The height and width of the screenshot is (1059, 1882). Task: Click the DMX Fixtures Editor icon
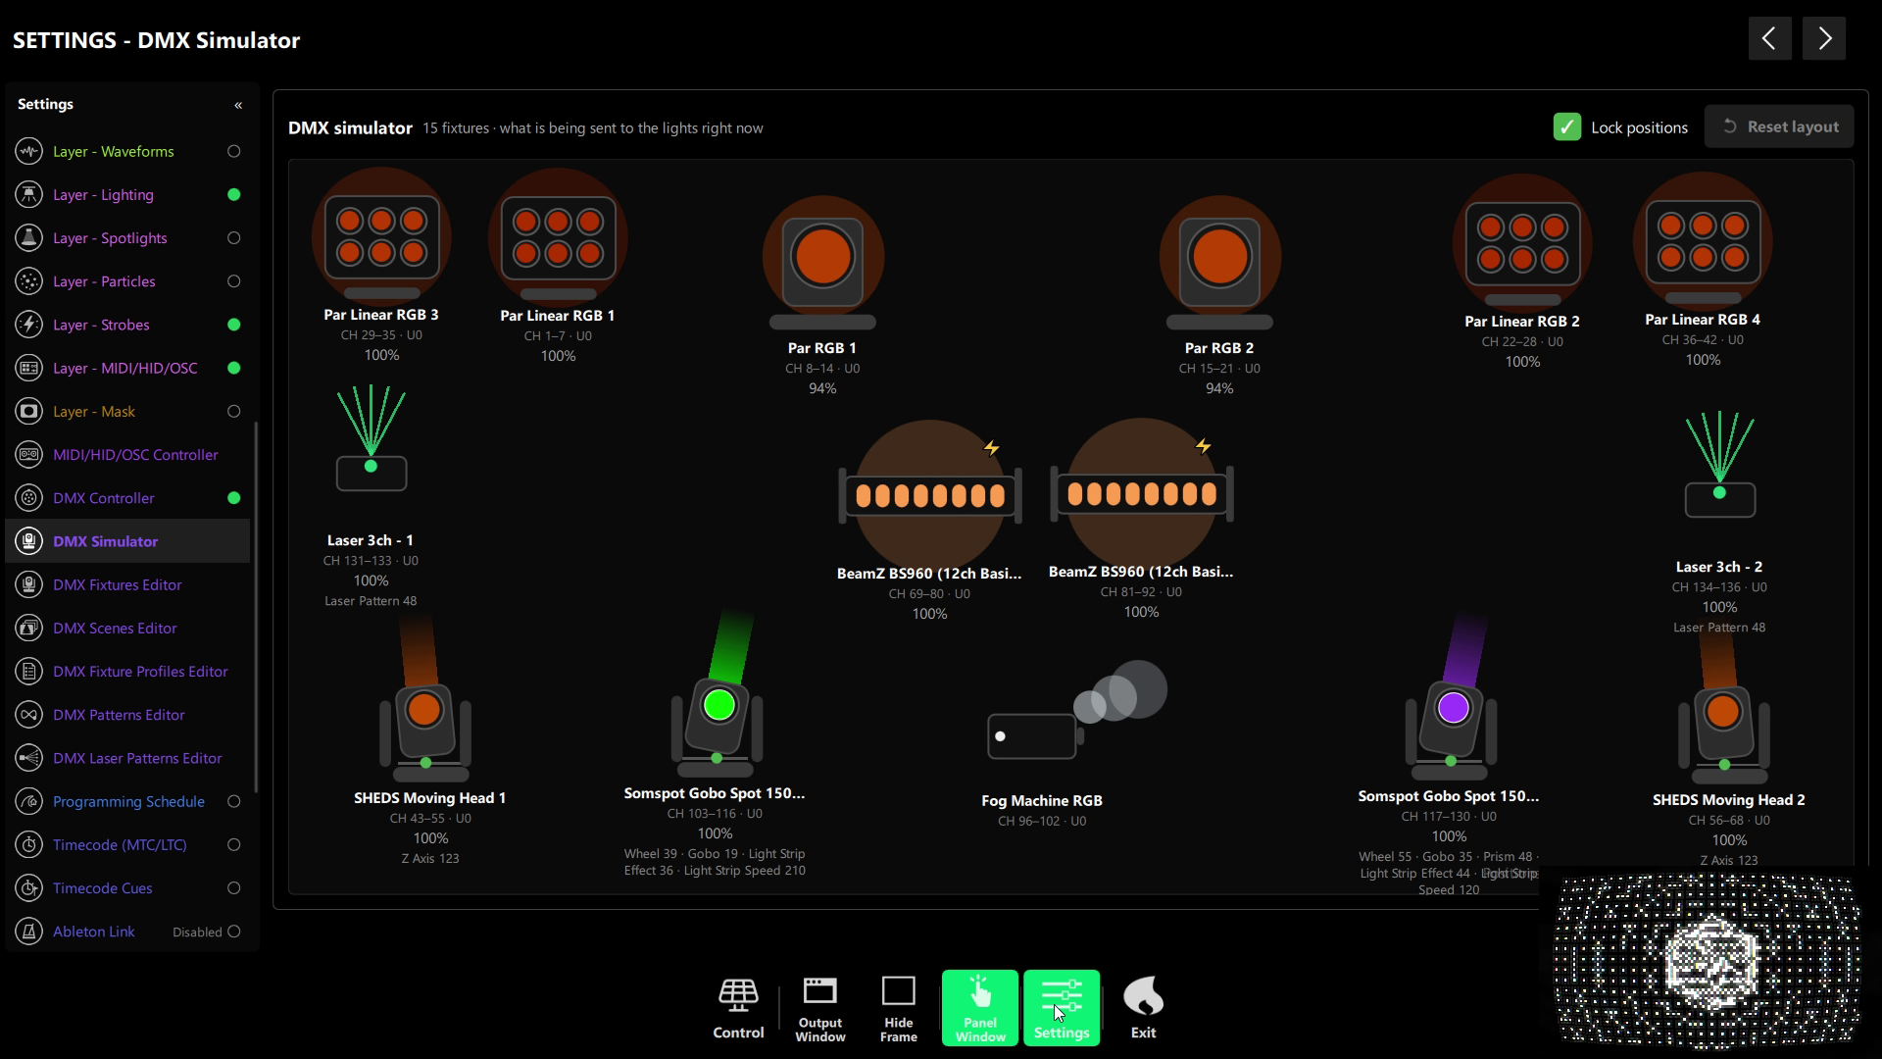pos(29,585)
